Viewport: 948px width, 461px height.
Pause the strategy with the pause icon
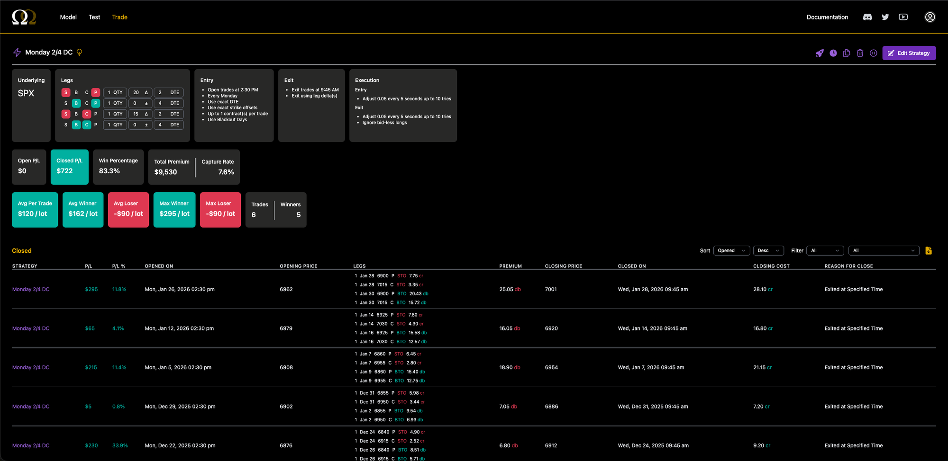(x=873, y=53)
